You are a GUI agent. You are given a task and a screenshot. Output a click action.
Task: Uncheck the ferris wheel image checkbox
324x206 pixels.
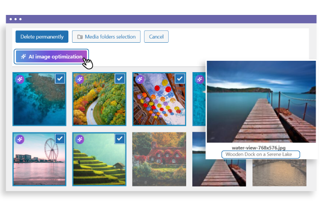click(60, 139)
